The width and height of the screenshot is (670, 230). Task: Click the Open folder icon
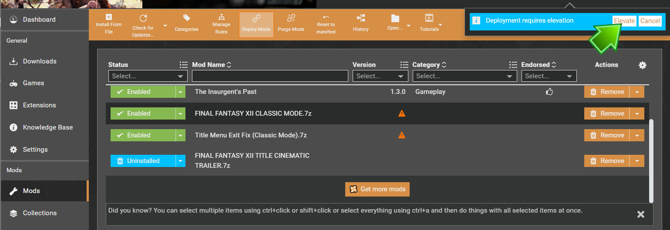[x=395, y=18]
